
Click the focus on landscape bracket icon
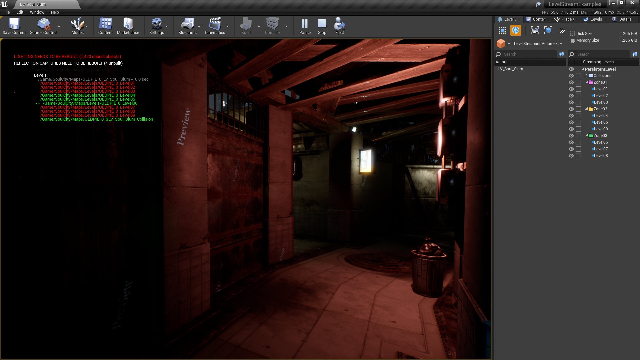[x=535, y=30]
